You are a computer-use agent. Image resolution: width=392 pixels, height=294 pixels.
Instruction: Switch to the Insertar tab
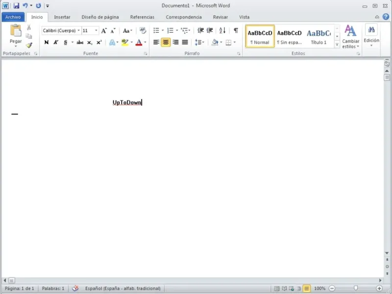(x=62, y=17)
